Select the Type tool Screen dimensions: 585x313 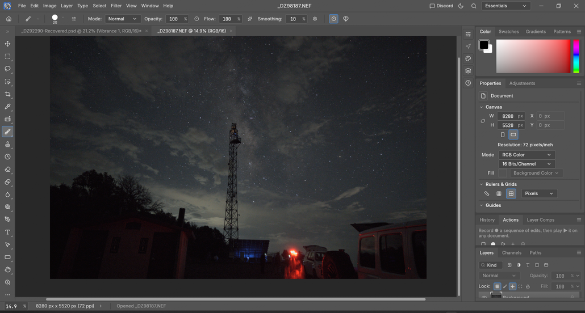(x=7, y=232)
